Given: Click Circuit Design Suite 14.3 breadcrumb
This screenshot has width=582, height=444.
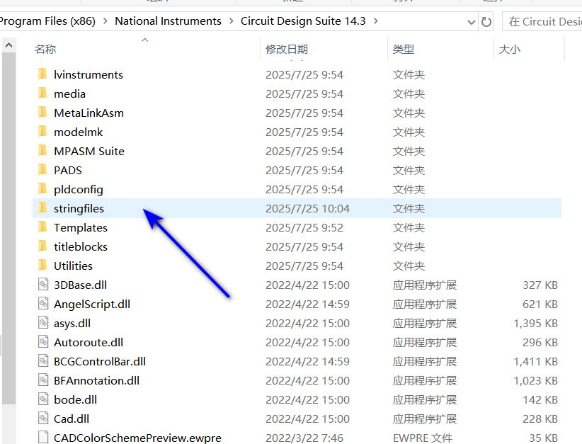Looking at the screenshot, I should tap(303, 21).
